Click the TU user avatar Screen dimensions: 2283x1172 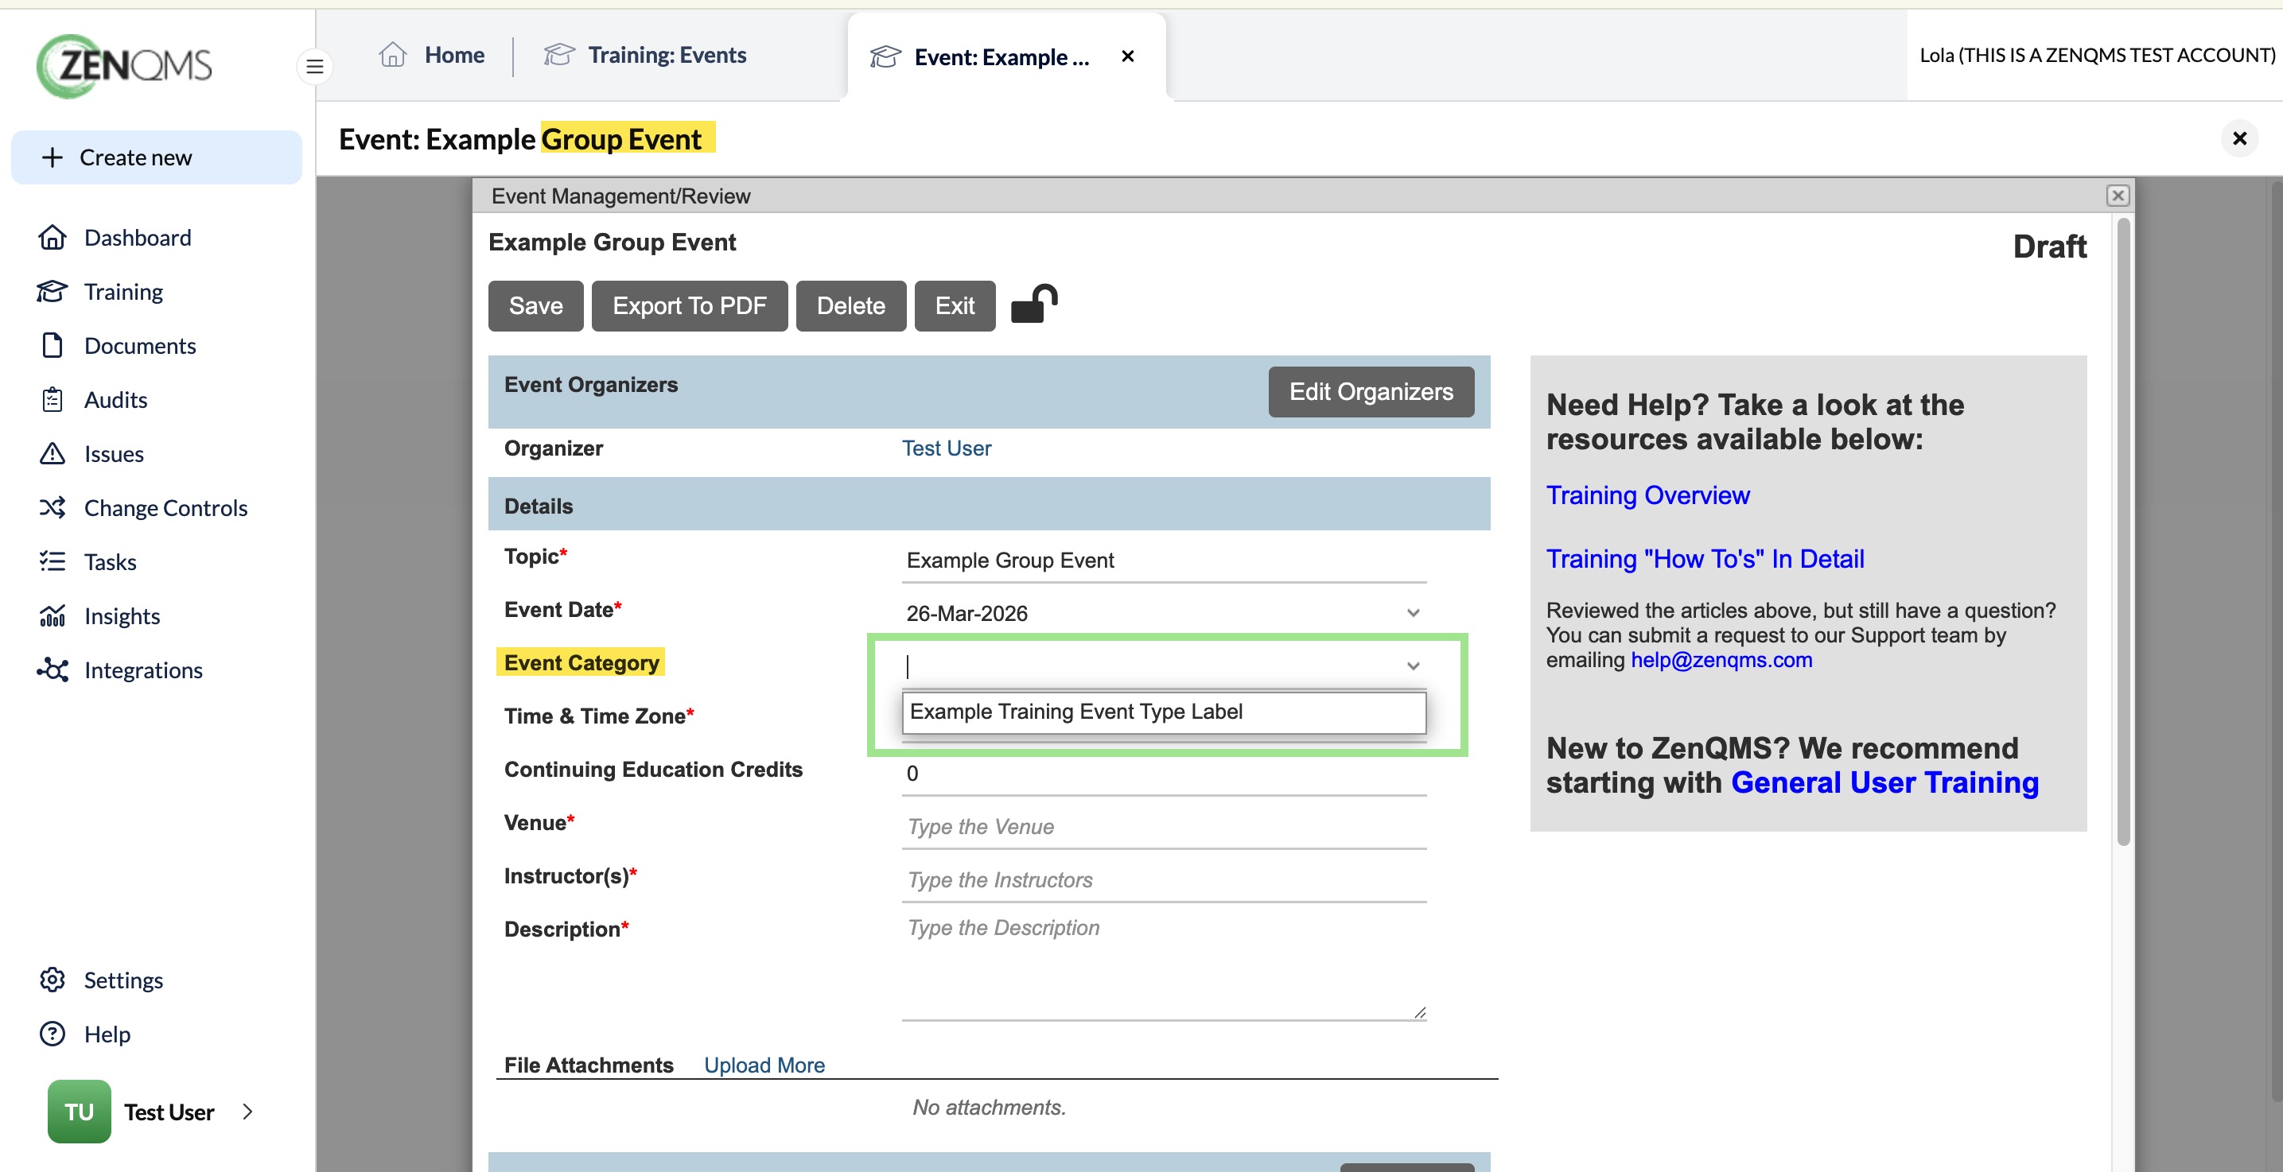[x=79, y=1112]
